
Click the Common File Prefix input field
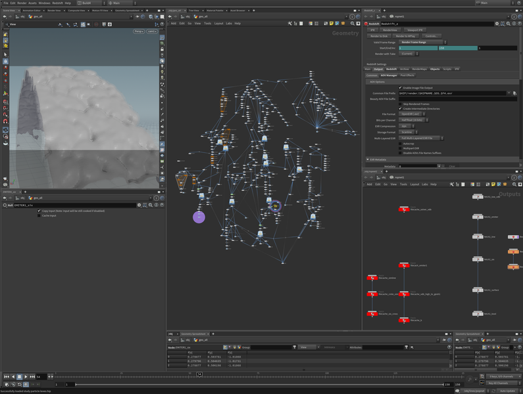click(453, 93)
